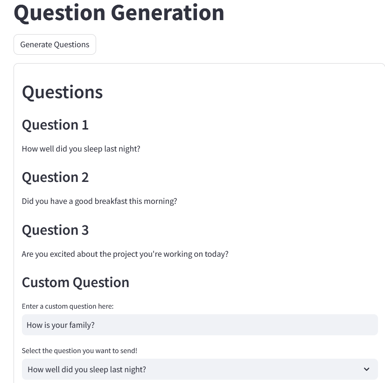The image size is (385, 383).
Task: Click the dropdown chevron arrow icon
Action: click(366, 369)
